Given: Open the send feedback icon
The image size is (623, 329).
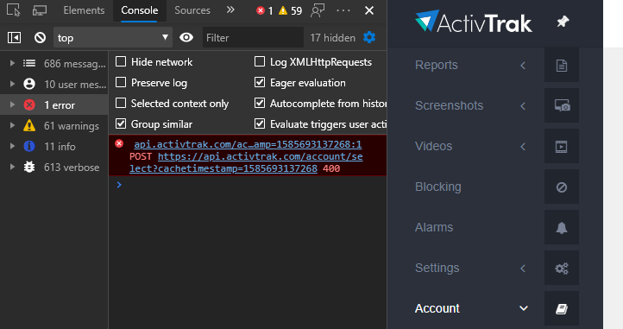Looking at the screenshot, I should pyautogui.click(x=318, y=10).
